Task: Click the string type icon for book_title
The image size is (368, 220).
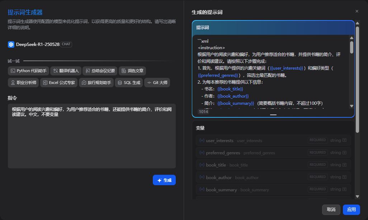Action: coord(345,165)
